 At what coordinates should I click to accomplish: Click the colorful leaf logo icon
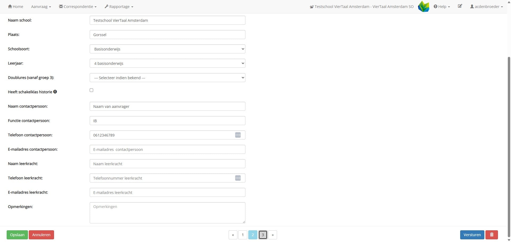[424, 6]
